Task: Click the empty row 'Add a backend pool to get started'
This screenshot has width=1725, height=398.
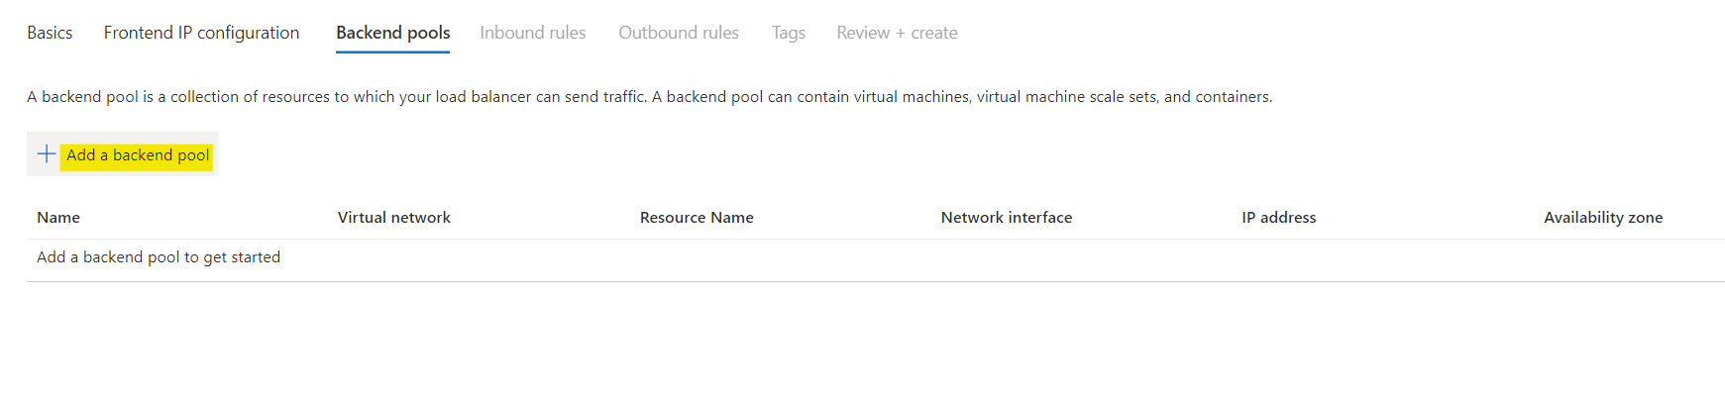Action: [x=159, y=257]
